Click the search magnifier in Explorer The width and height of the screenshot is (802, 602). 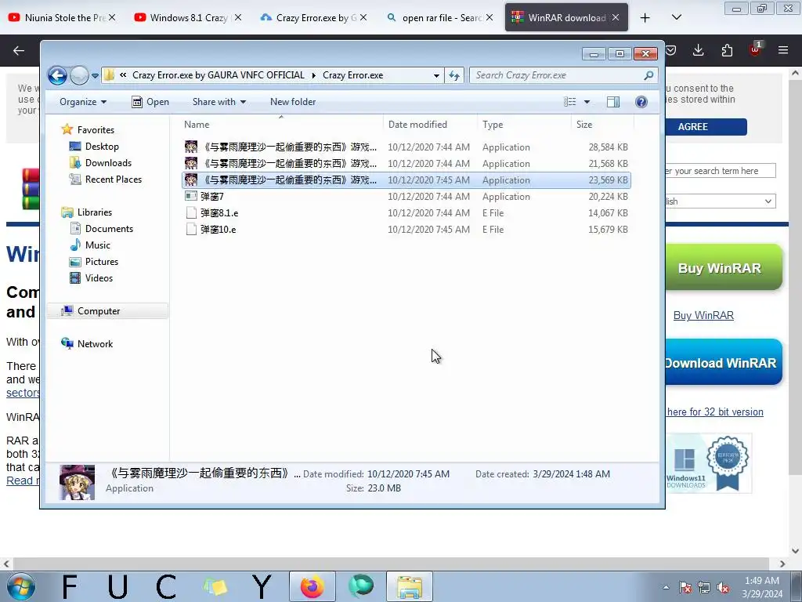tap(648, 75)
